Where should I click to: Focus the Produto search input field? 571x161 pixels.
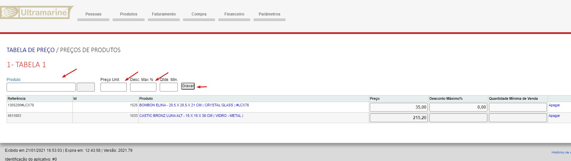tap(41, 87)
